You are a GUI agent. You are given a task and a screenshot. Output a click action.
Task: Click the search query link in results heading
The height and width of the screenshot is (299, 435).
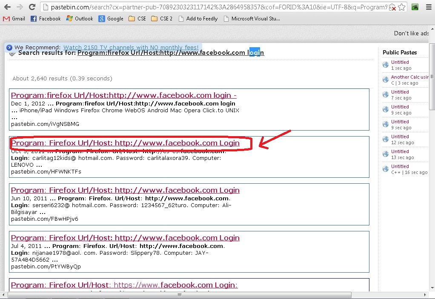click(x=171, y=53)
